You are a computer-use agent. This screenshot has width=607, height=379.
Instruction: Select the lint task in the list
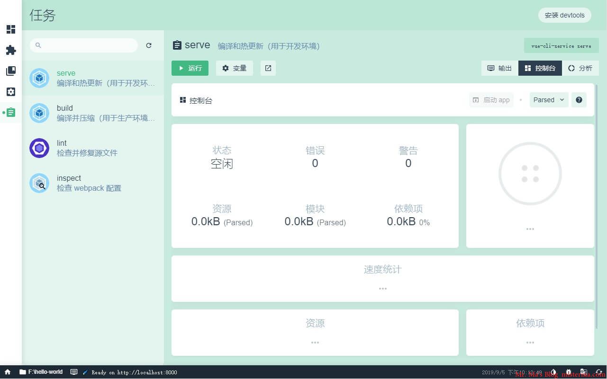(93, 148)
